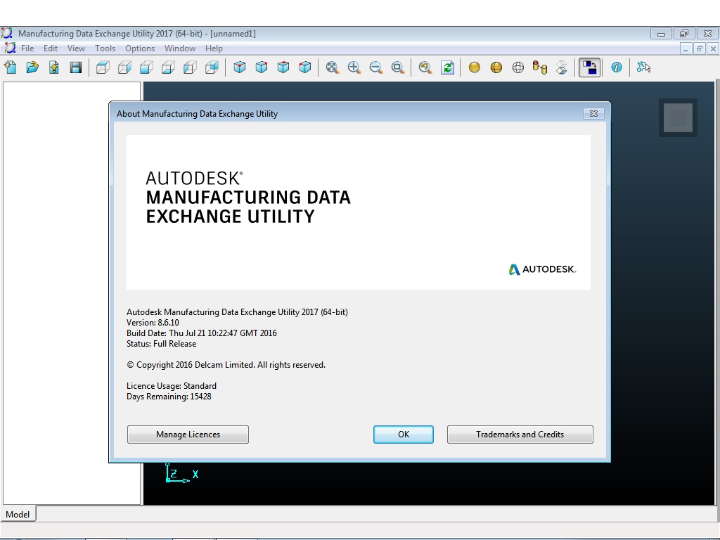This screenshot has height=540, width=720.
Task: Click the stacked layers box icon
Action: (562, 67)
